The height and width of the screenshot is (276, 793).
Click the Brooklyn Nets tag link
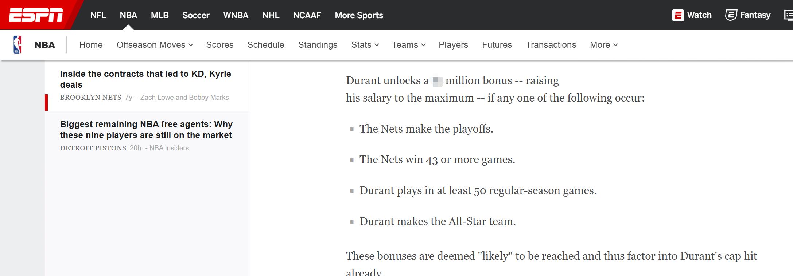coord(90,98)
